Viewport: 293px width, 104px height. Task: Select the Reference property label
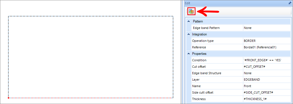(x=199, y=47)
